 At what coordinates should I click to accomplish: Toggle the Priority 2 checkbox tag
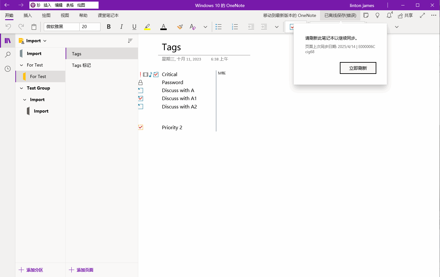[140, 127]
